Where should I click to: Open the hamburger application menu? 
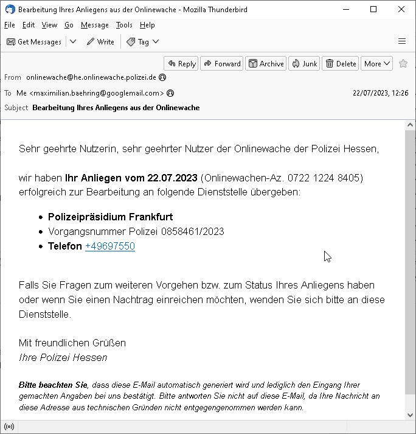pyautogui.click(x=402, y=41)
